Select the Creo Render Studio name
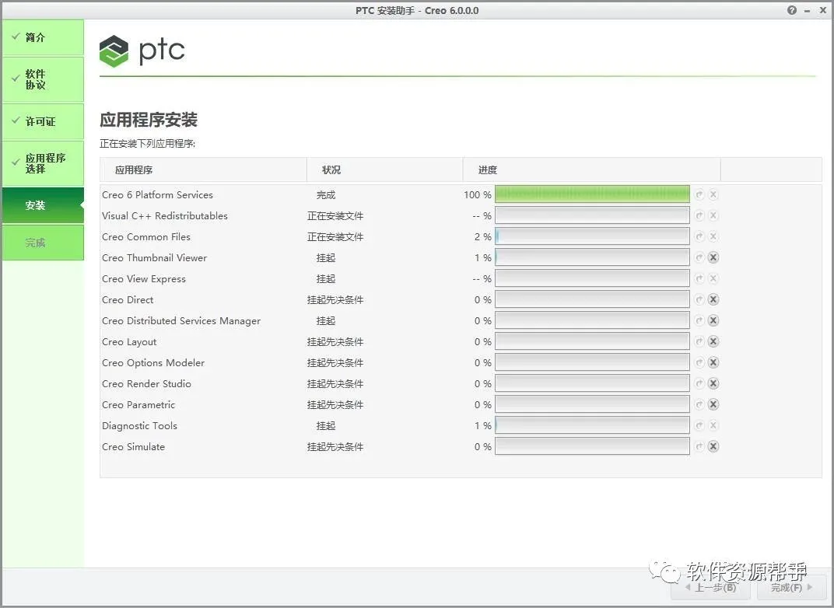The height and width of the screenshot is (608, 834). (146, 384)
